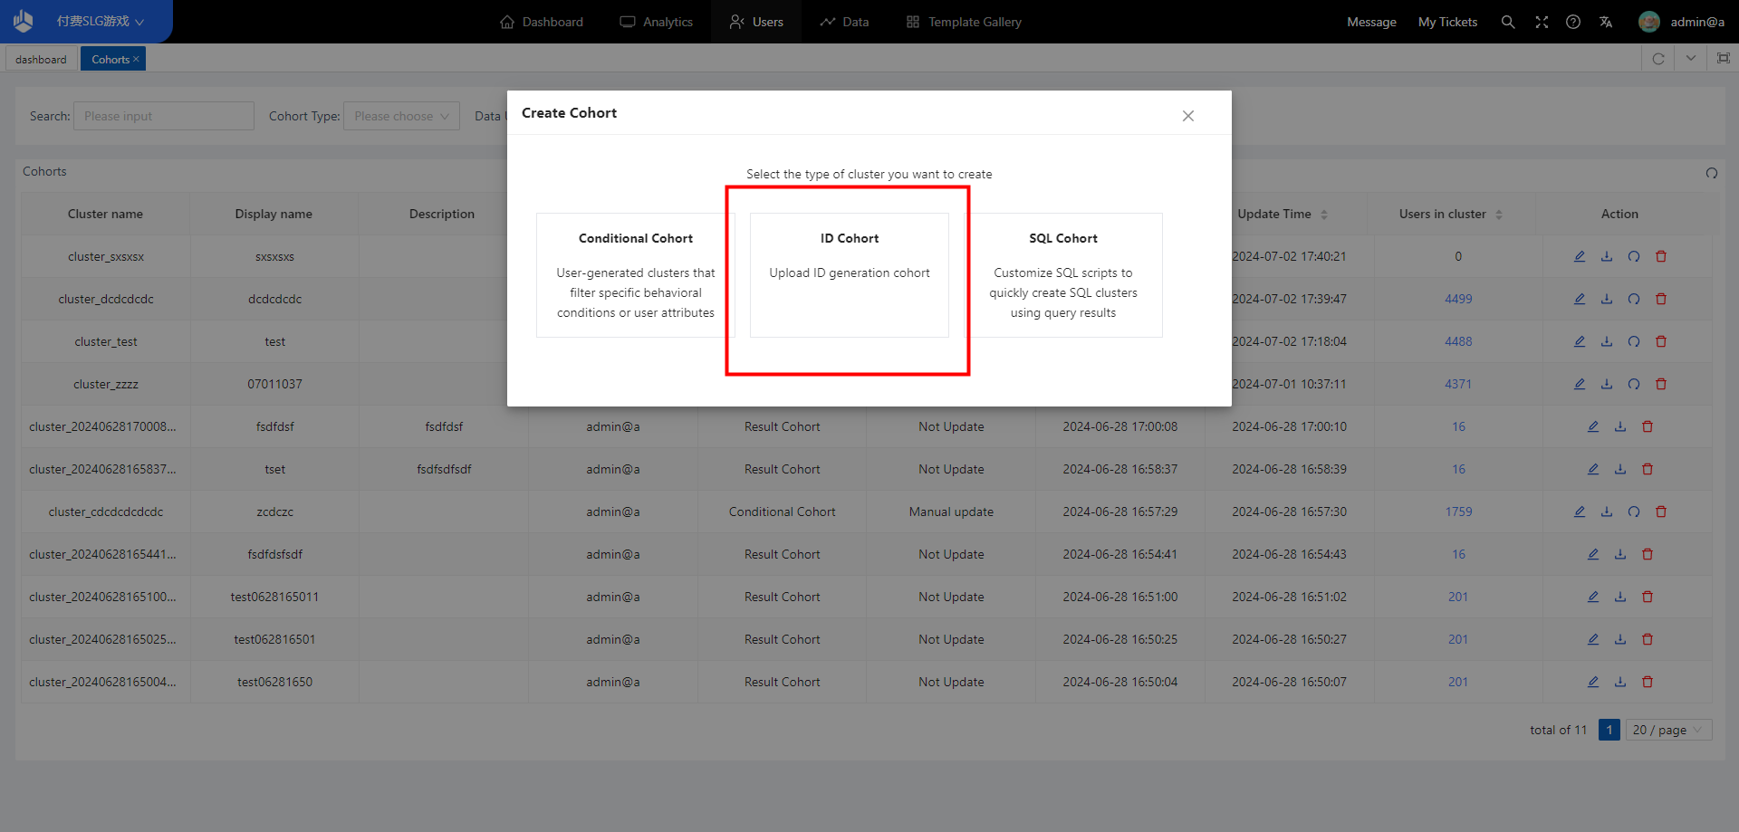Viewport: 1739px width, 832px height.
Task: Switch to the dashboard tab
Action: pyautogui.click(x=41, y=60)
